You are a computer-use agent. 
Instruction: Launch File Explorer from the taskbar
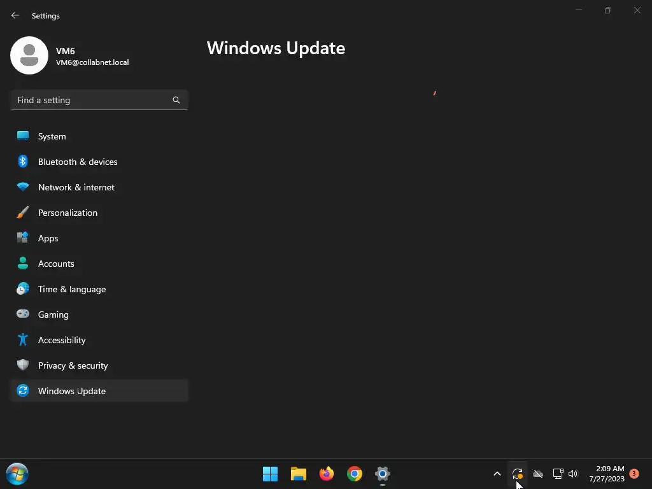click(x=299, y=474)
